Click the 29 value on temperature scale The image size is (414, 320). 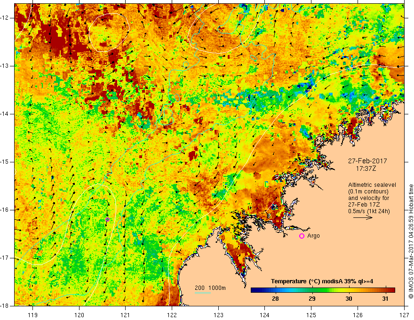pos(312,299)
